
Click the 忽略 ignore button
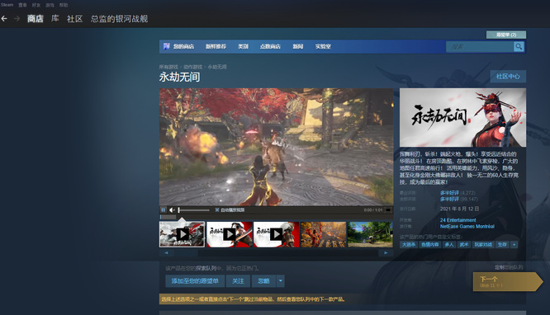pos(263,281)
